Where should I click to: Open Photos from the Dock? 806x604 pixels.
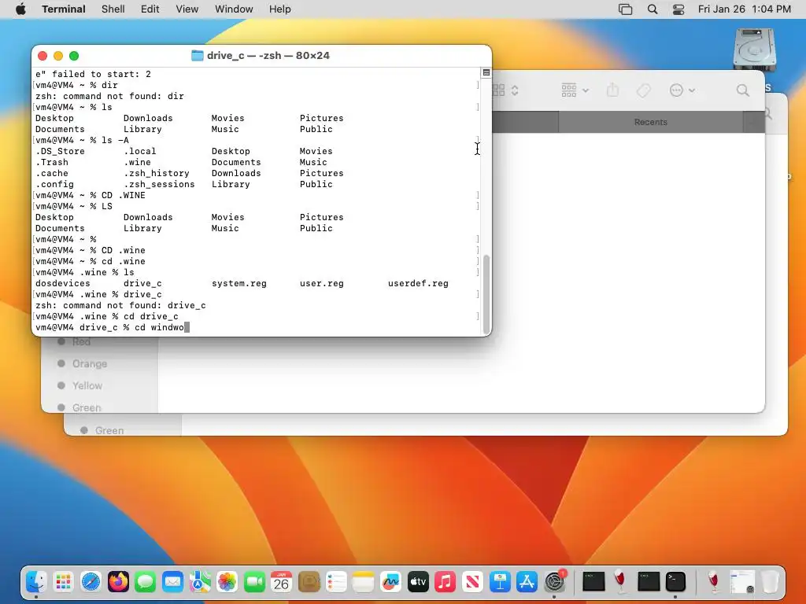(227, 582)
